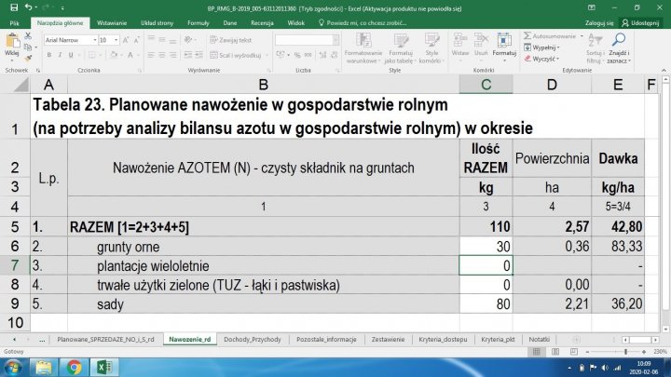This screenshot has width=671, height=377.
Task: Open the fill color bucket swatch
Action: pyautogui.click(x=114, y=55)
